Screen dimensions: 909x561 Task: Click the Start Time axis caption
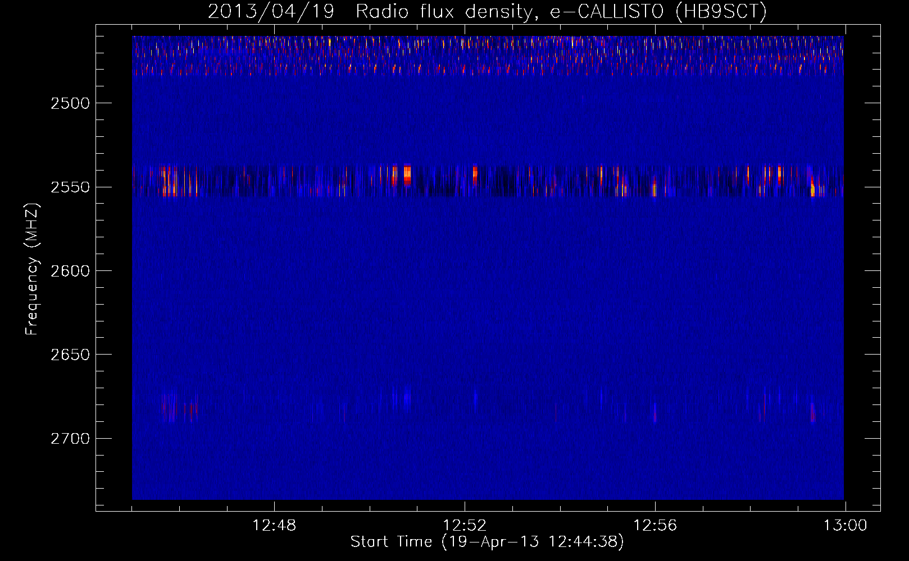(487, 542)
